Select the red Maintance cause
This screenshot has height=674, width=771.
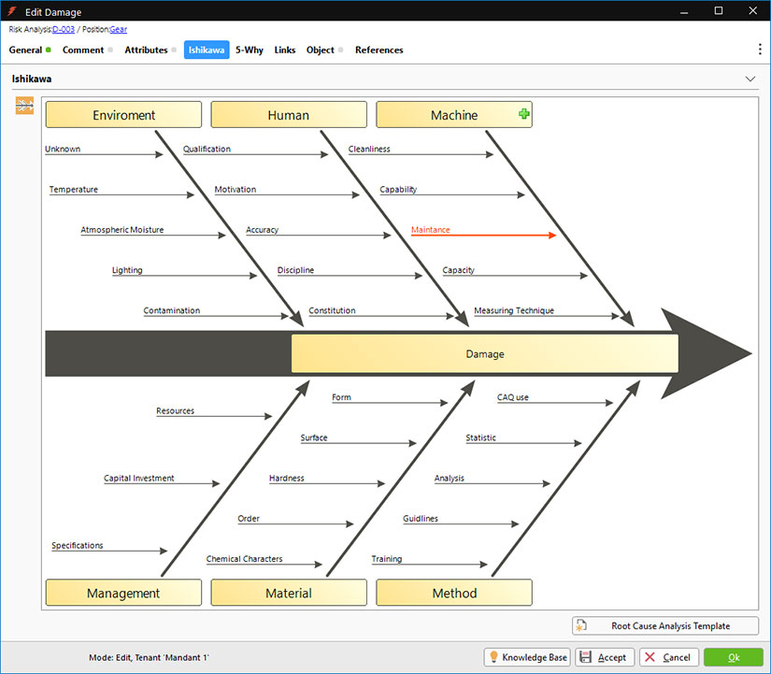[431, 229]
